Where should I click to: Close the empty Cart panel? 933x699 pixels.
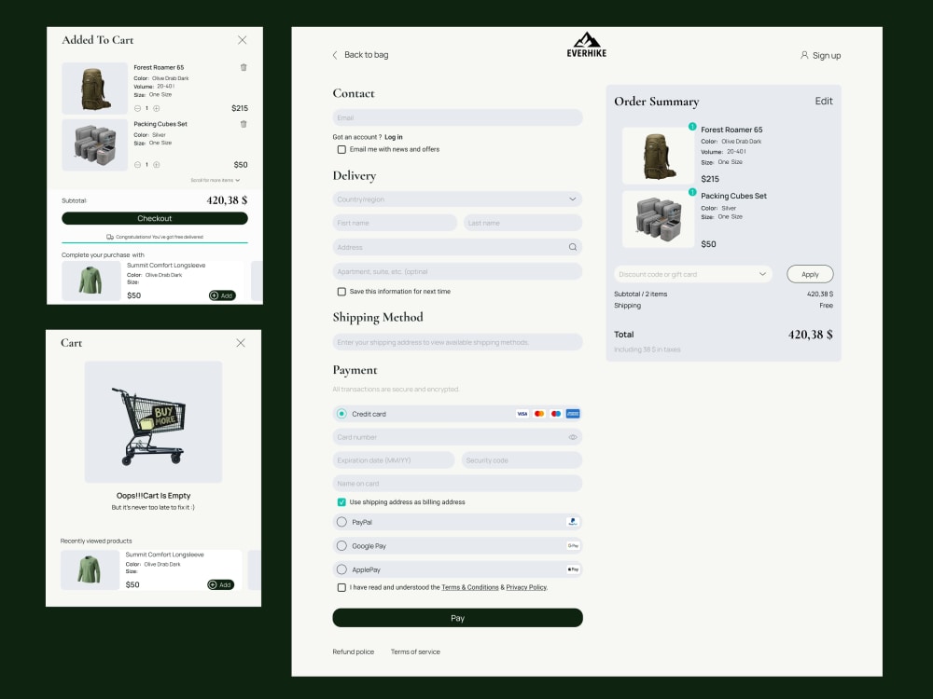pyautogui.click(x=241, y=343)
